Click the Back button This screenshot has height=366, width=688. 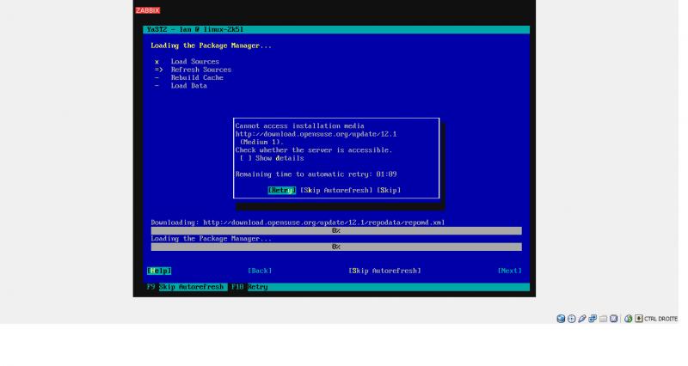[260, 271]
